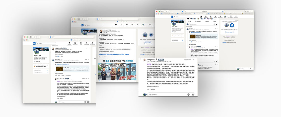Open Profile viewers in left window

(x=41, y=70)
